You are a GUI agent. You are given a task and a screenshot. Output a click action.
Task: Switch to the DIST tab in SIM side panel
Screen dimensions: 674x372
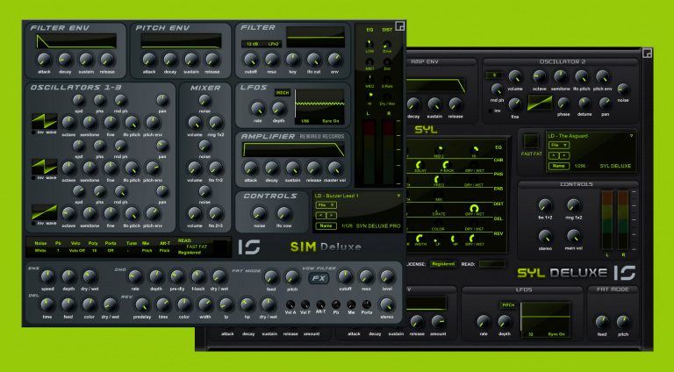(387, 30)
